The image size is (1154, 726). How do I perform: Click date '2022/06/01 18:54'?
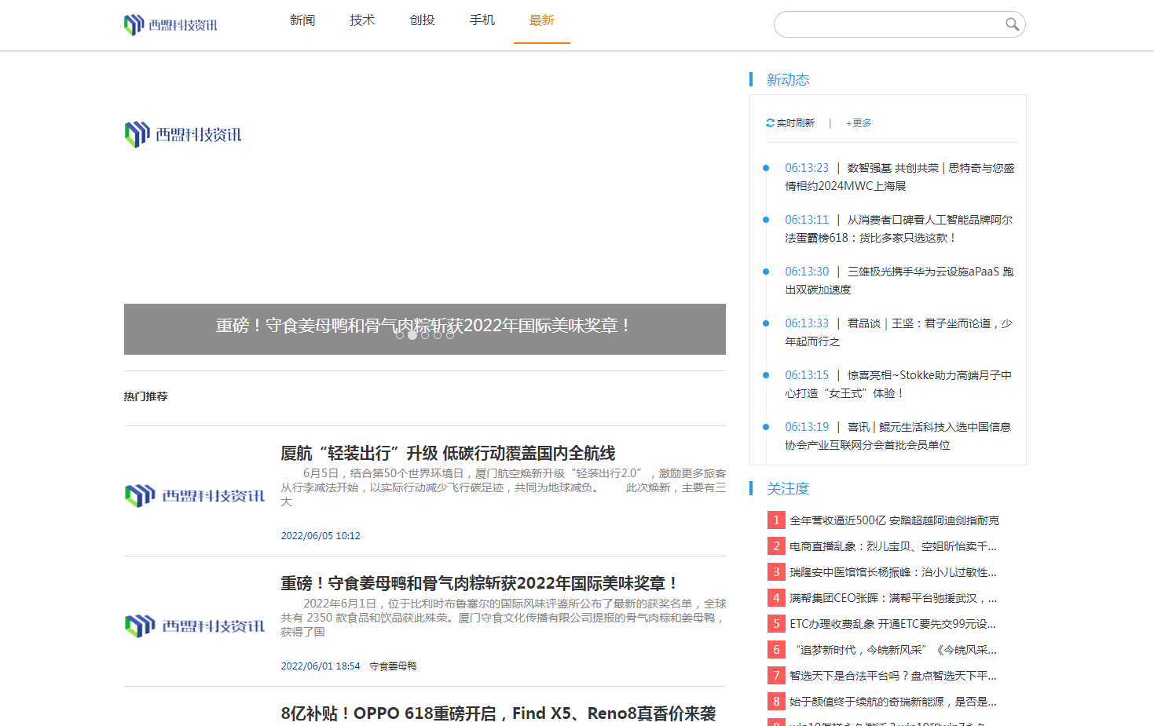(x=321, y=666)
